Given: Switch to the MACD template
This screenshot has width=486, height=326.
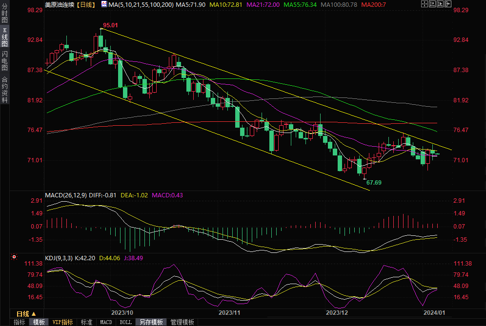Looking at the screenshot, I should point(106,322).
